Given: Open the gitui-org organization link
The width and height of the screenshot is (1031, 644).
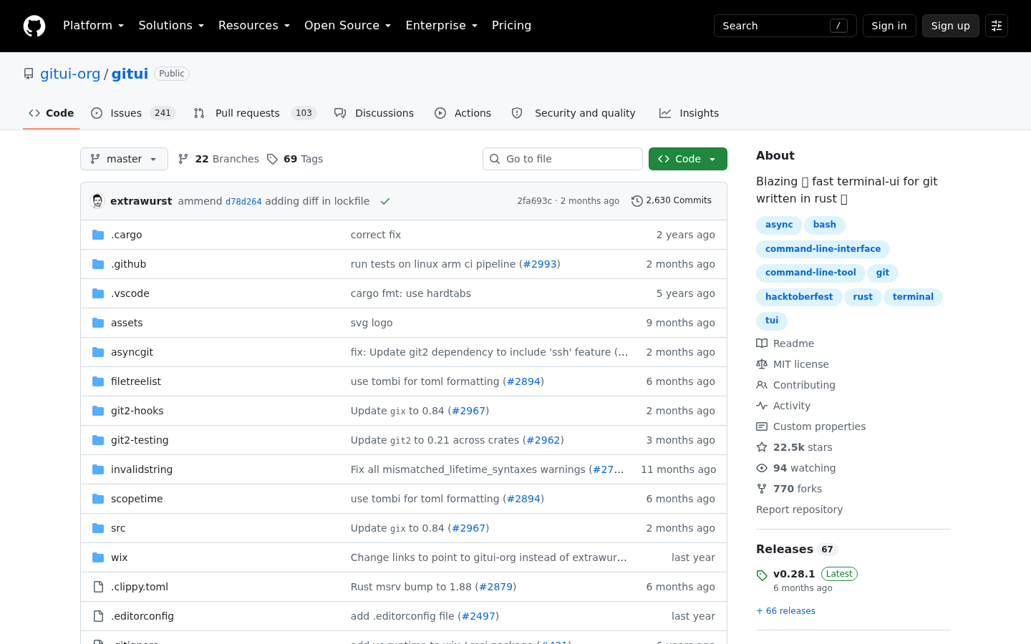Looking at the screenshot, I should (x=70, y=74).
